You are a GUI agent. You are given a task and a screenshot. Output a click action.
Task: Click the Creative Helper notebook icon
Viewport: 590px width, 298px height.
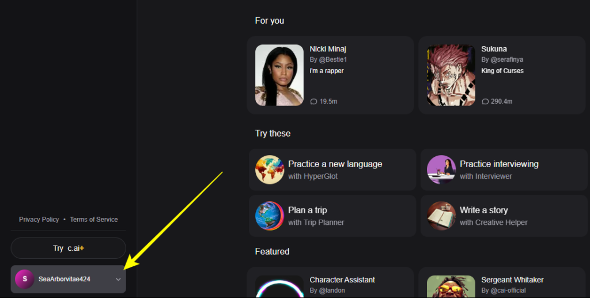click(441, 216)
